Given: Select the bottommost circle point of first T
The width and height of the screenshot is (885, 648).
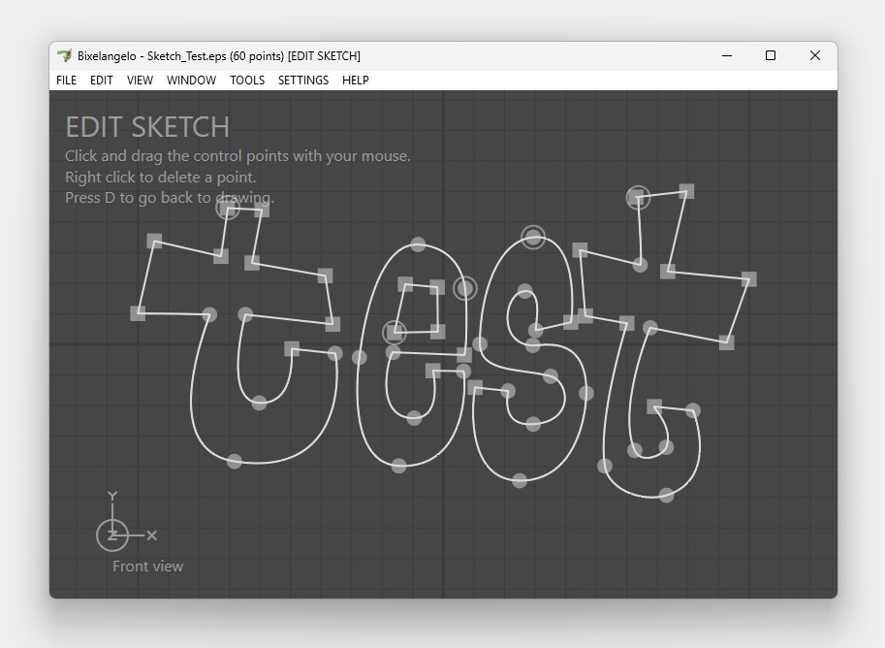Looking at the screenshot, I should pyautogui.click(x=234, y=461).
